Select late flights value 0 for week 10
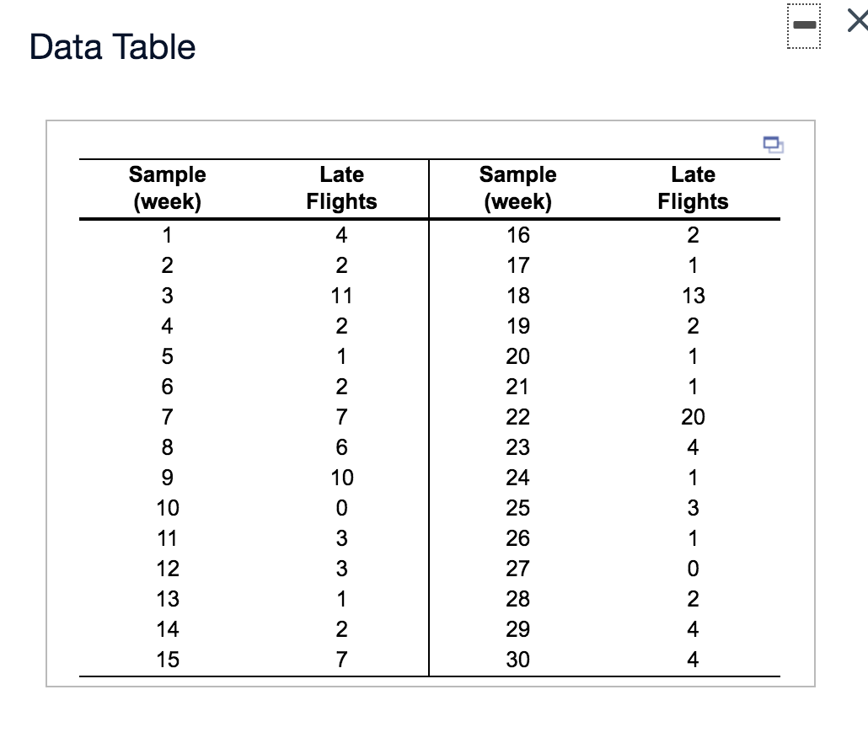 (341, 508)
